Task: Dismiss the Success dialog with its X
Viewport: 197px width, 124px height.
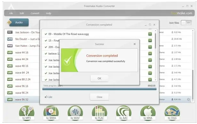Action: (135, 44)
